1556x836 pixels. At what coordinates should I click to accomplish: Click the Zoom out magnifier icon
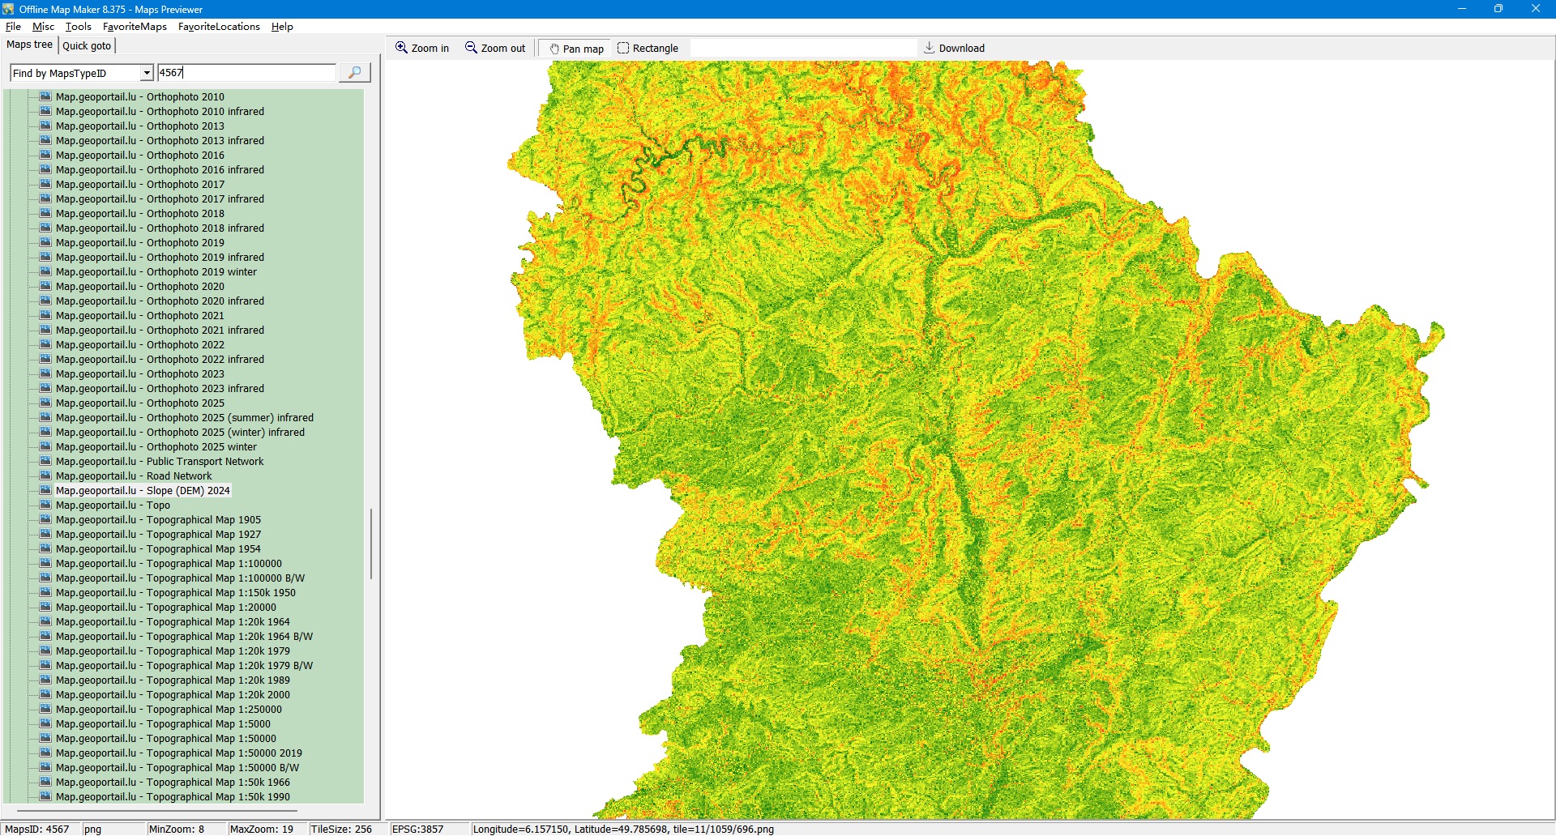471,48
